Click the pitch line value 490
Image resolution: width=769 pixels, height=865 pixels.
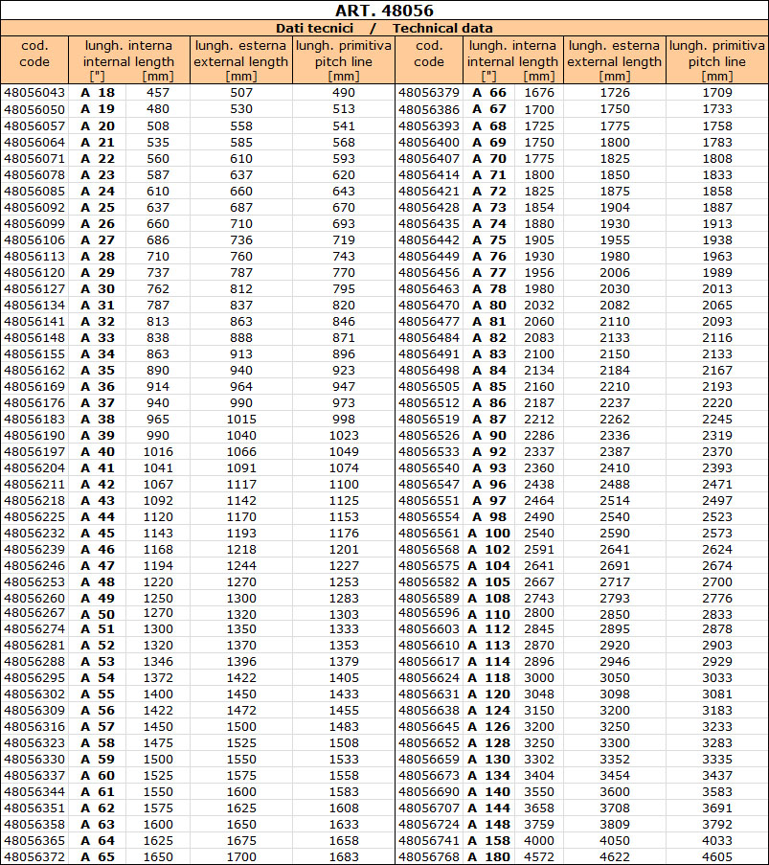(343, 93)
